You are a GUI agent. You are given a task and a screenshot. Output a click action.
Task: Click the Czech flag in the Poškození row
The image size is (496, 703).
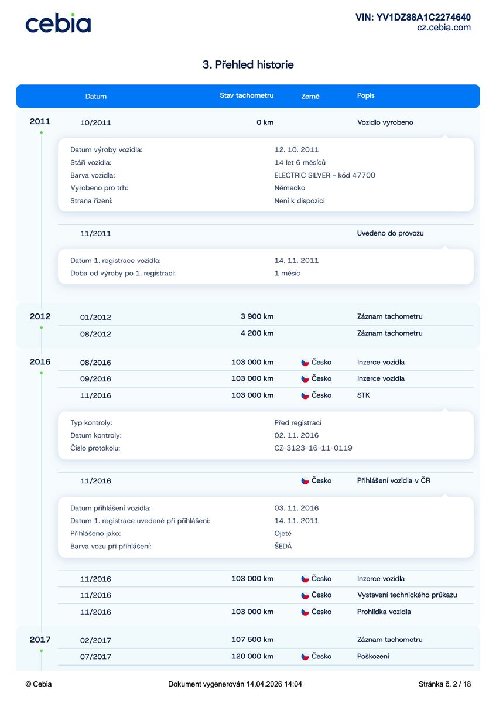tap(305, 657)
